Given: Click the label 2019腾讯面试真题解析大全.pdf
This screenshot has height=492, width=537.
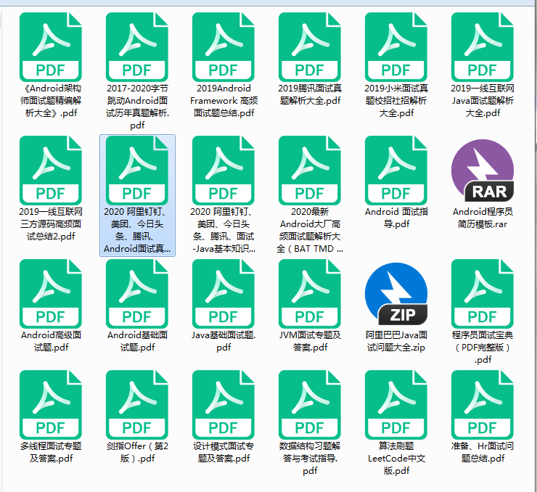Looking at the screenshot, I should click(310, 94).
